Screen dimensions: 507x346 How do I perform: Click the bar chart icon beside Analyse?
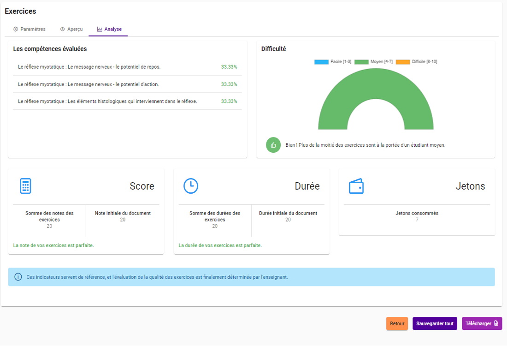click(x=100, y=29)
